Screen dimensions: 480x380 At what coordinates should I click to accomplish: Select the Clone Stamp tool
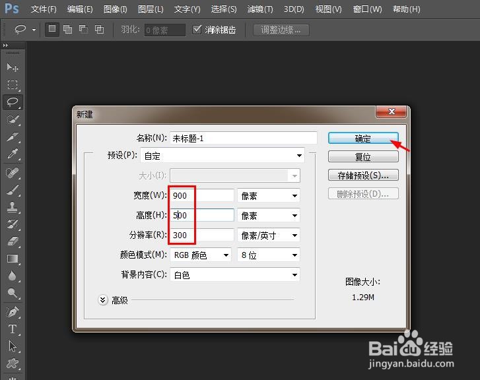(13, 207)
